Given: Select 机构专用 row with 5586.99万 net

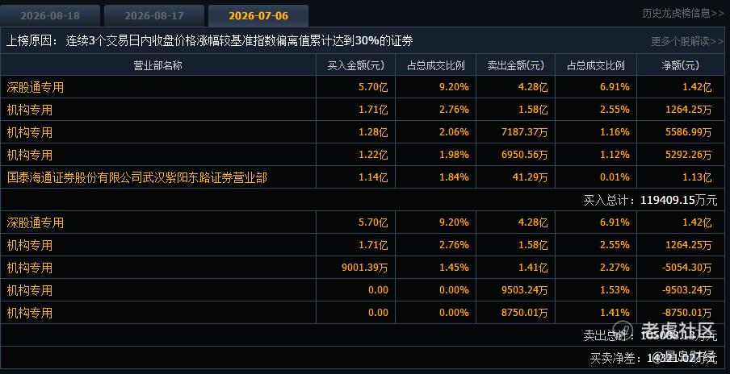Looking at the screenshot, I should (x=363, y=132).
